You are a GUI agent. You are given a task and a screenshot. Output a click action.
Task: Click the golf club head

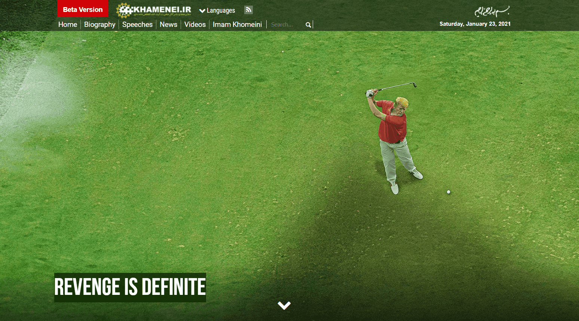414,85
